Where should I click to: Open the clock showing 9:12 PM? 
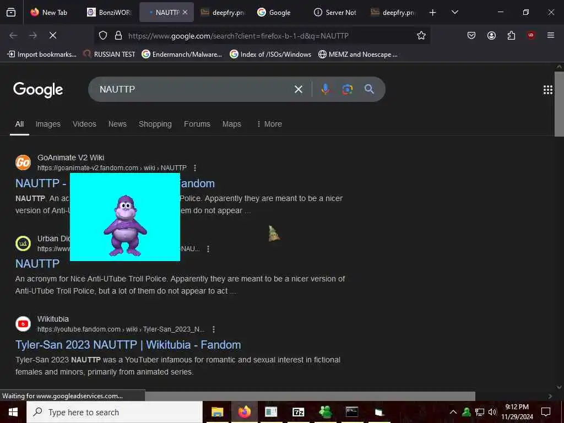pos(517,412)
